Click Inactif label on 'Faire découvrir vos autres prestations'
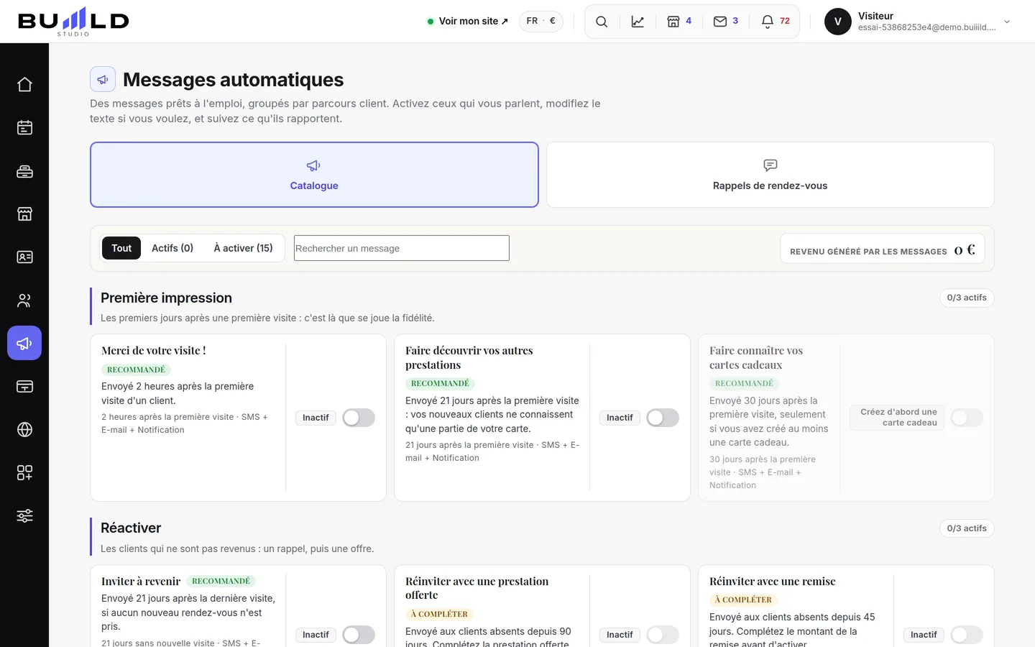 tap(620, 418)
